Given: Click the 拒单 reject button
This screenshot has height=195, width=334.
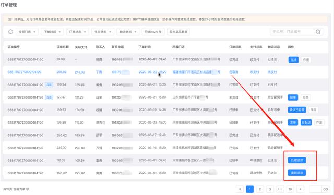Looking at the screenshot, I should 305,97.
